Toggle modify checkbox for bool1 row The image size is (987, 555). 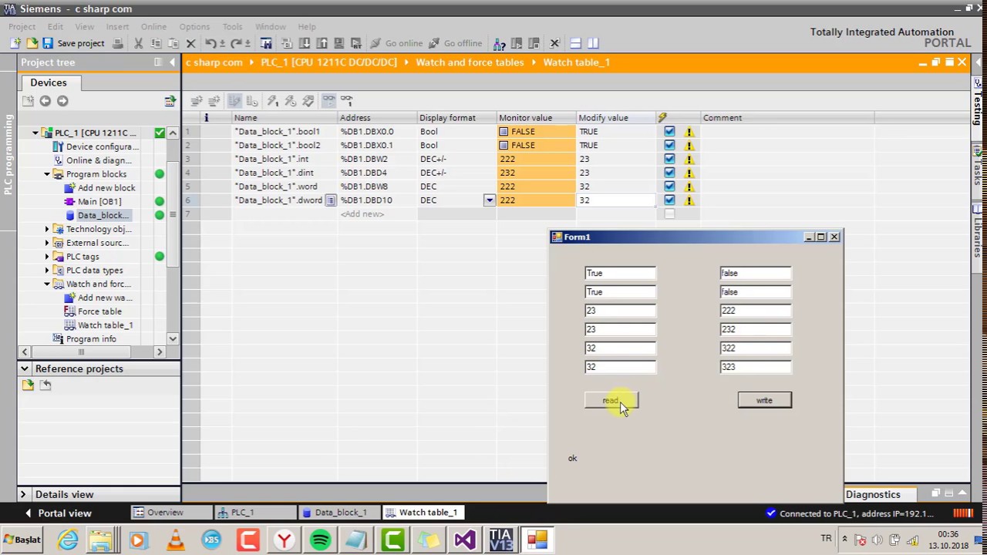tap(669, 132)
